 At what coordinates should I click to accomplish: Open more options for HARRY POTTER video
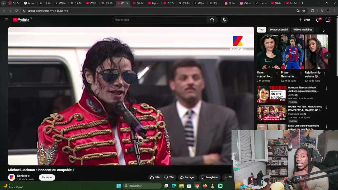[326, 107]
